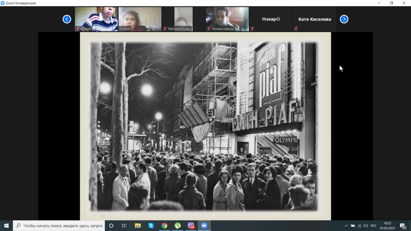
Task: Show next participants with the right arrow
Action: (344, 19)
